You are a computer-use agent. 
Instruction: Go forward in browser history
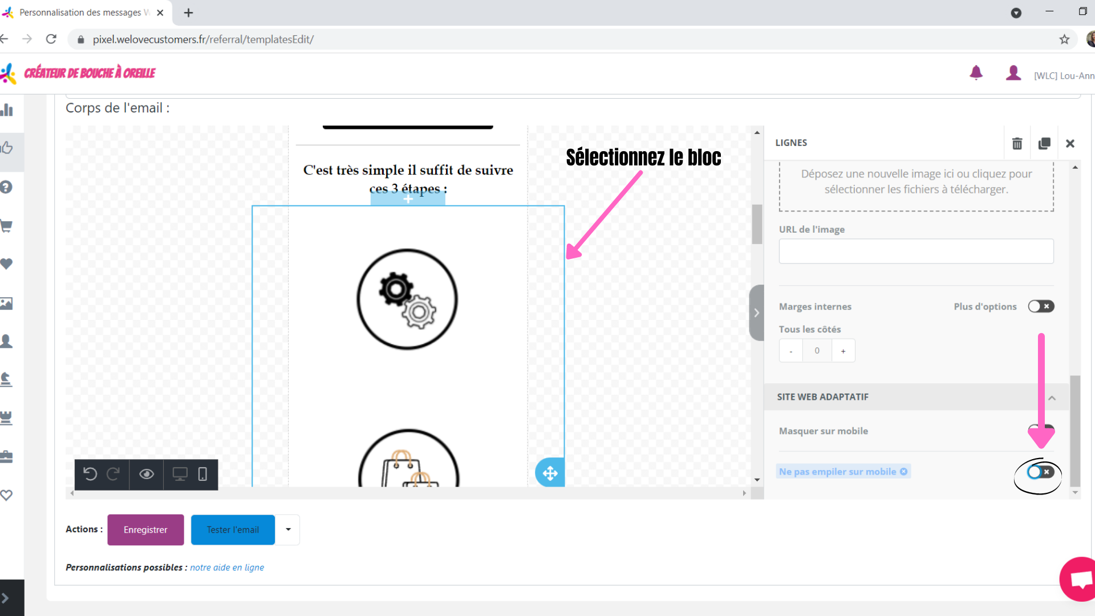click(27, 39)
